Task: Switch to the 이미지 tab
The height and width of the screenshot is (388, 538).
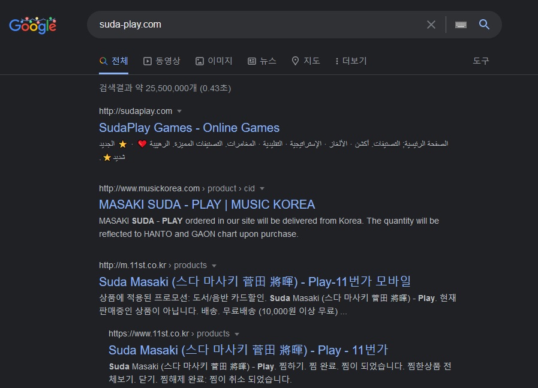Action: point(214,61)
